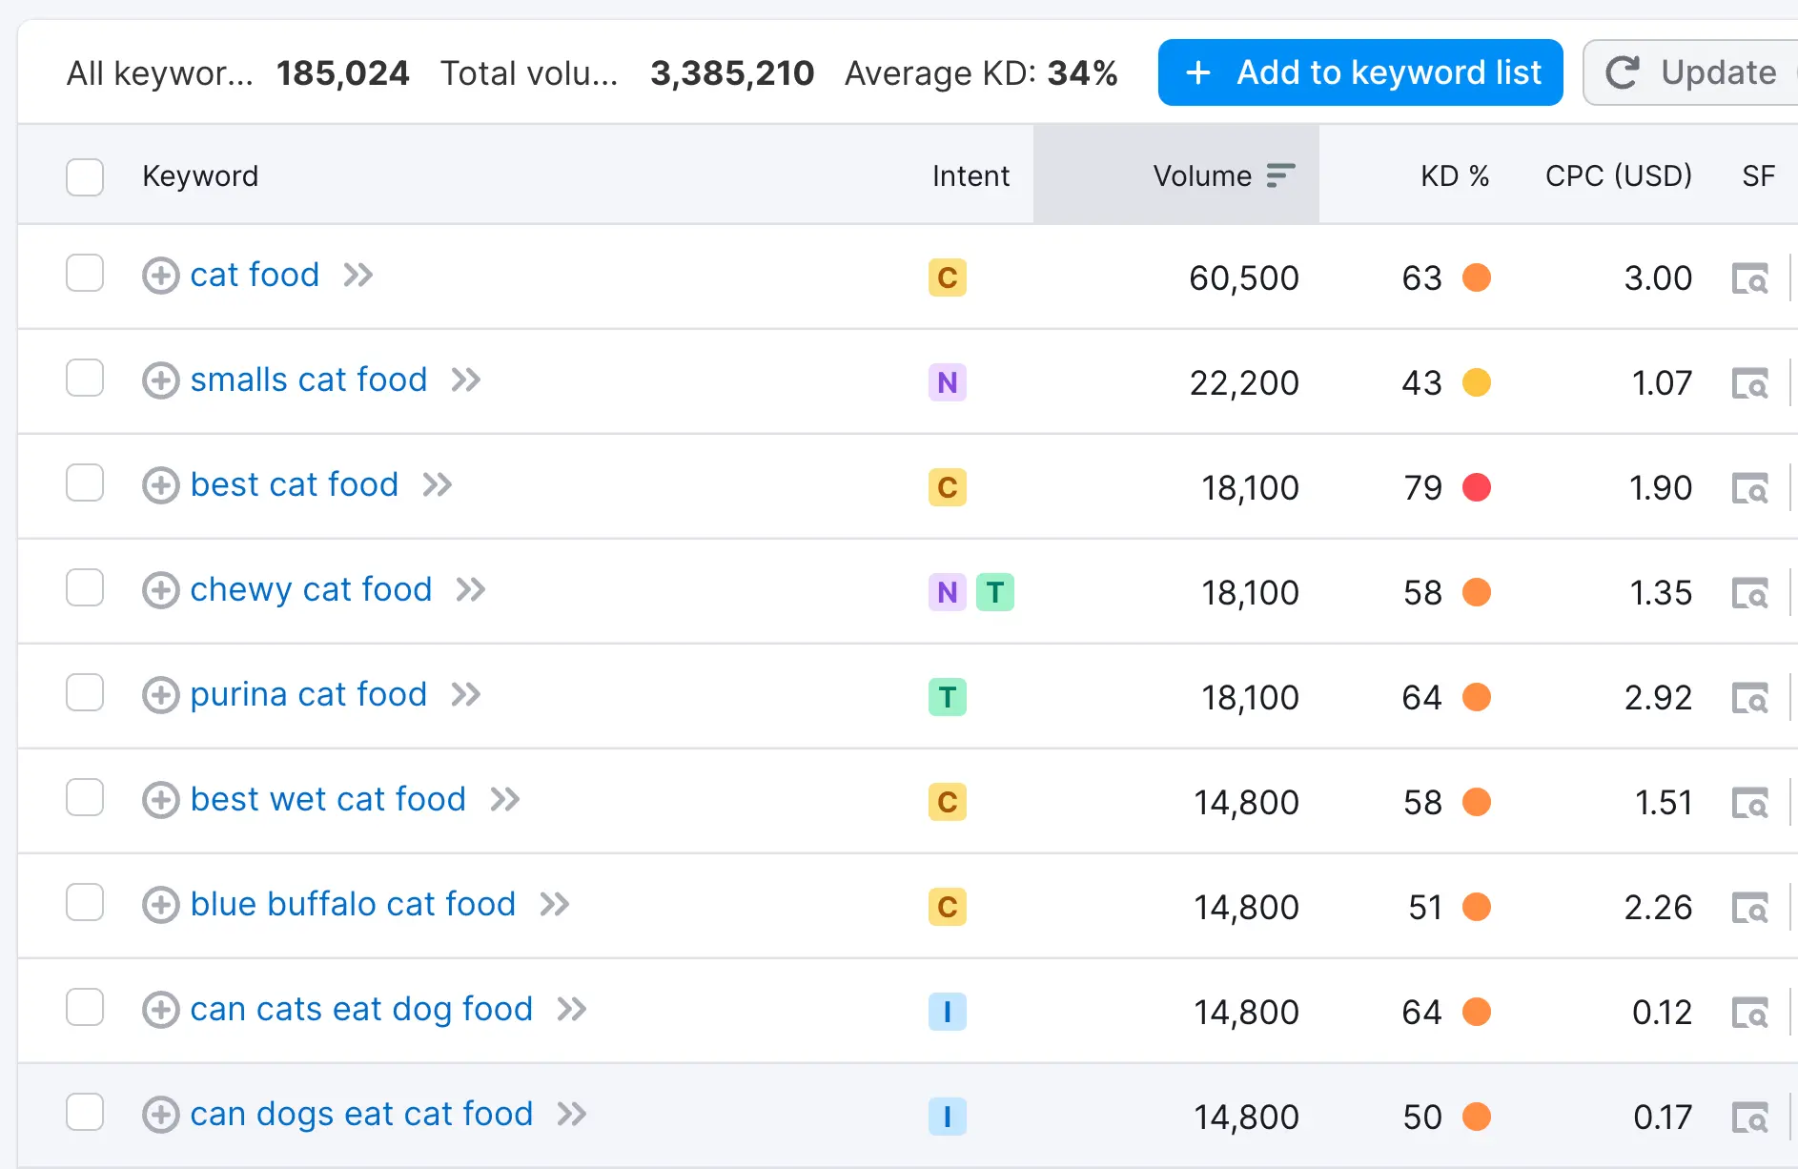View SERP icon in 'purina cat food' row
The image size is (1798, 1169).
coord(1749,698)
